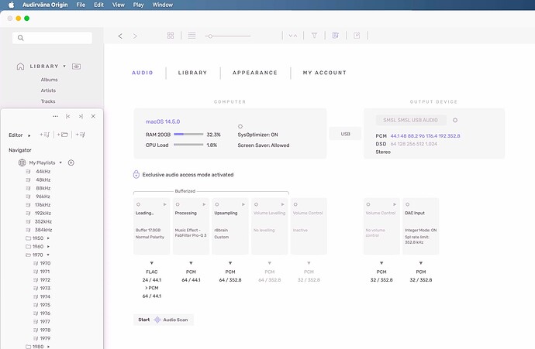The width and height of the screenshot is (535, 349).
Task: Open settings gear on Loading card
Action: [x=138, y=204]
